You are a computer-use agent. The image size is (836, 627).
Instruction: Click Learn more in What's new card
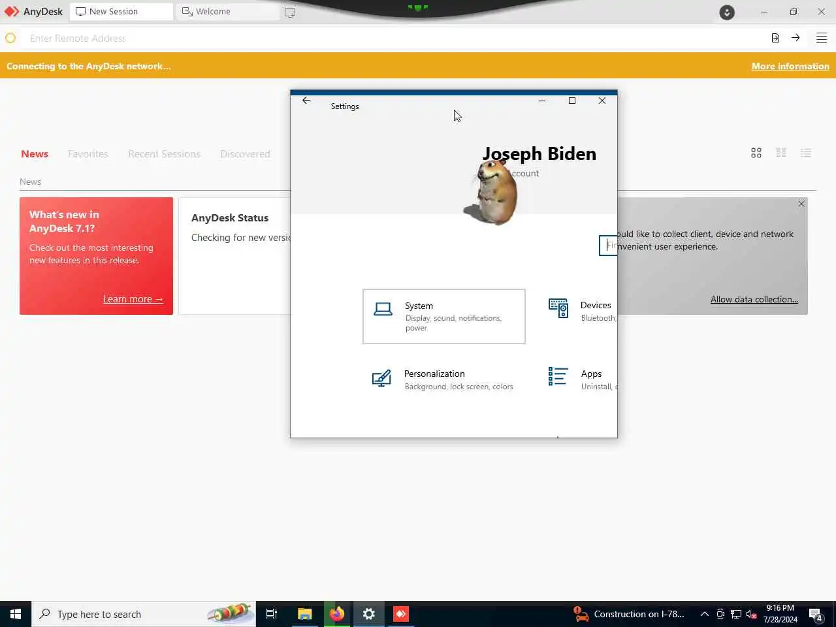pos(133,299)
